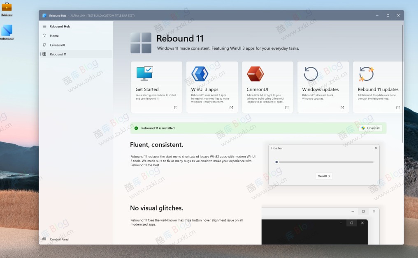The height and width of the screenshot is (258, 418).
Task: Click the Rebound 11 logo in the header
Action: click(x=141, y=42)
